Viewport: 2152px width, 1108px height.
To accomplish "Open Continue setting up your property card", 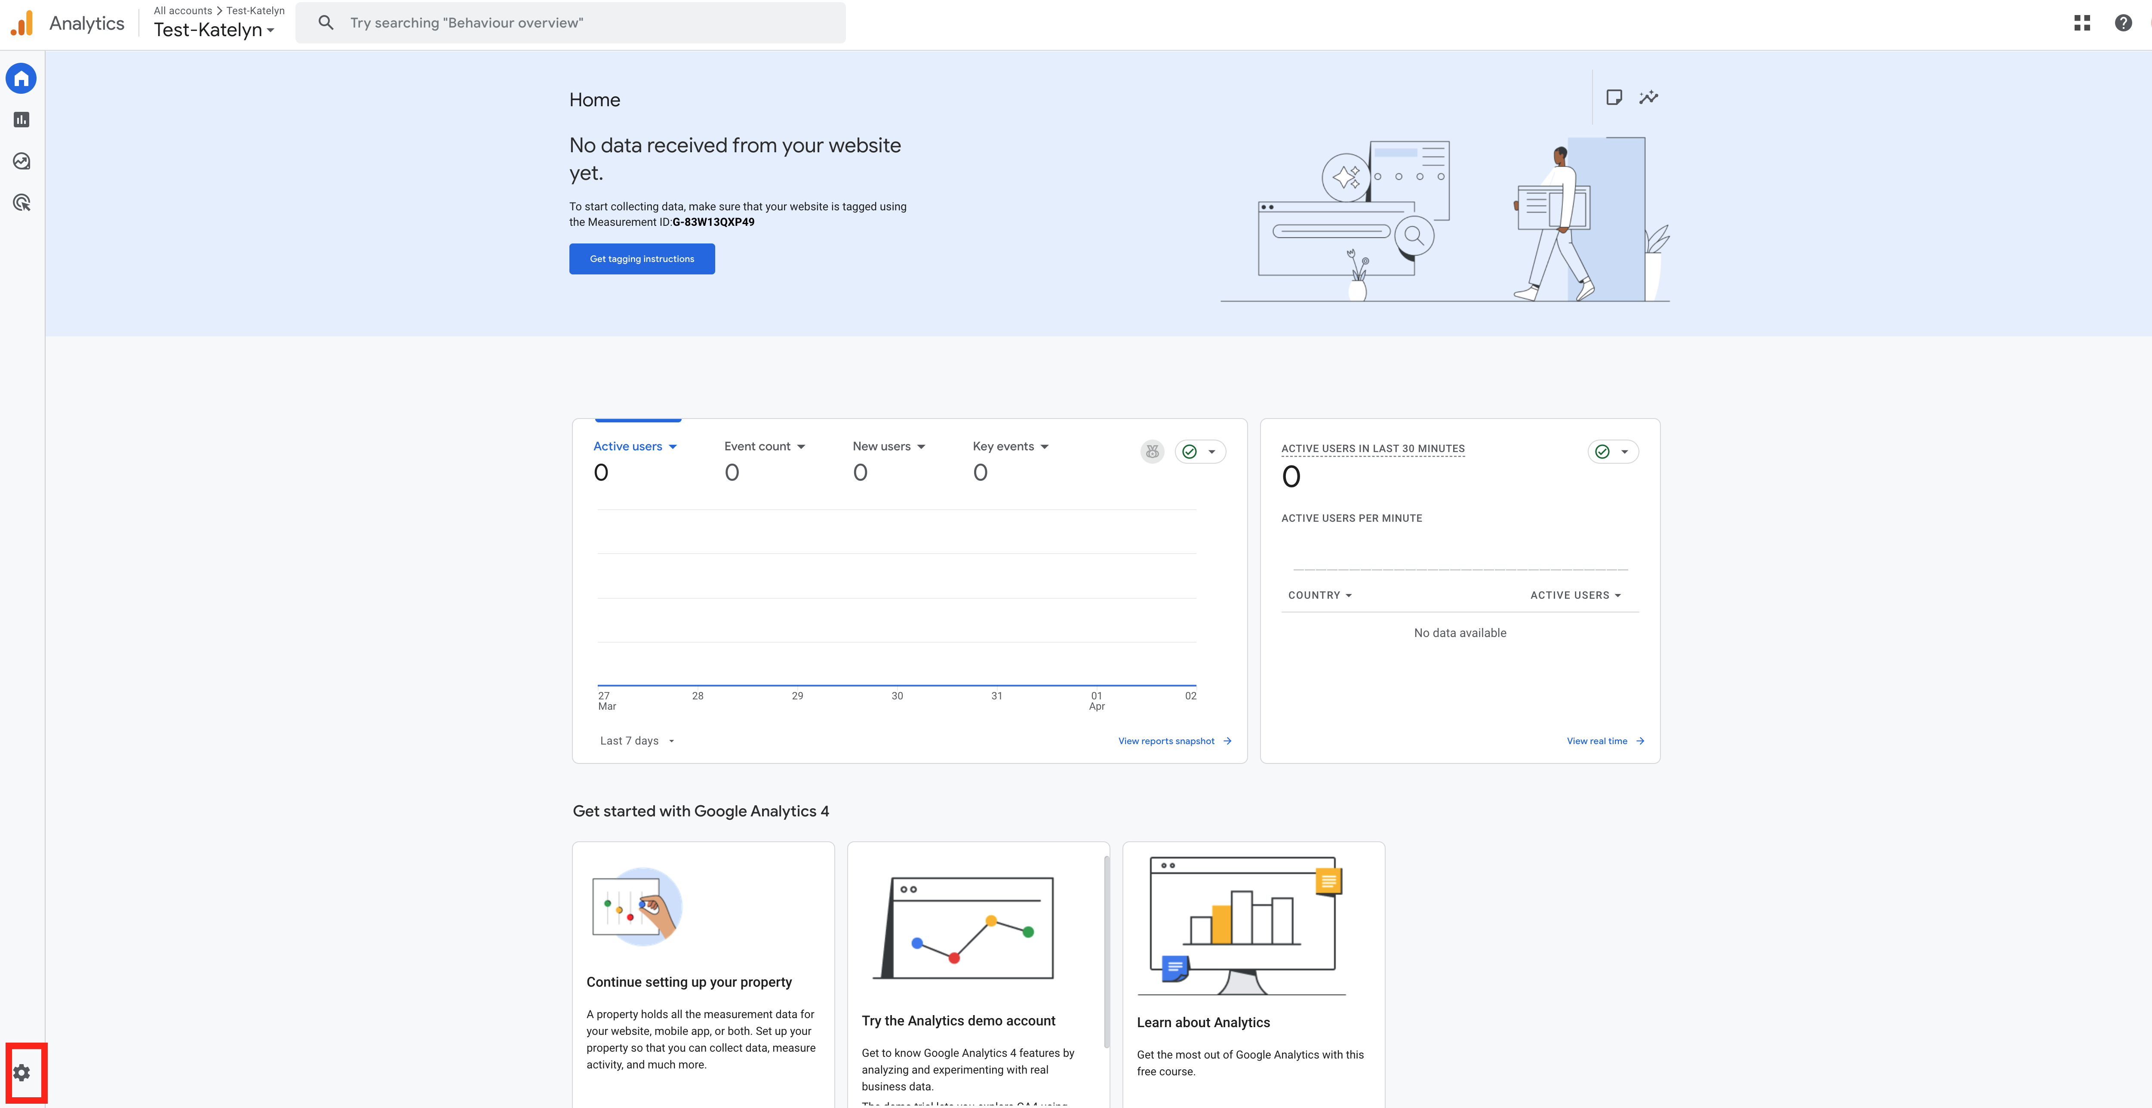I will click(704, 974).
